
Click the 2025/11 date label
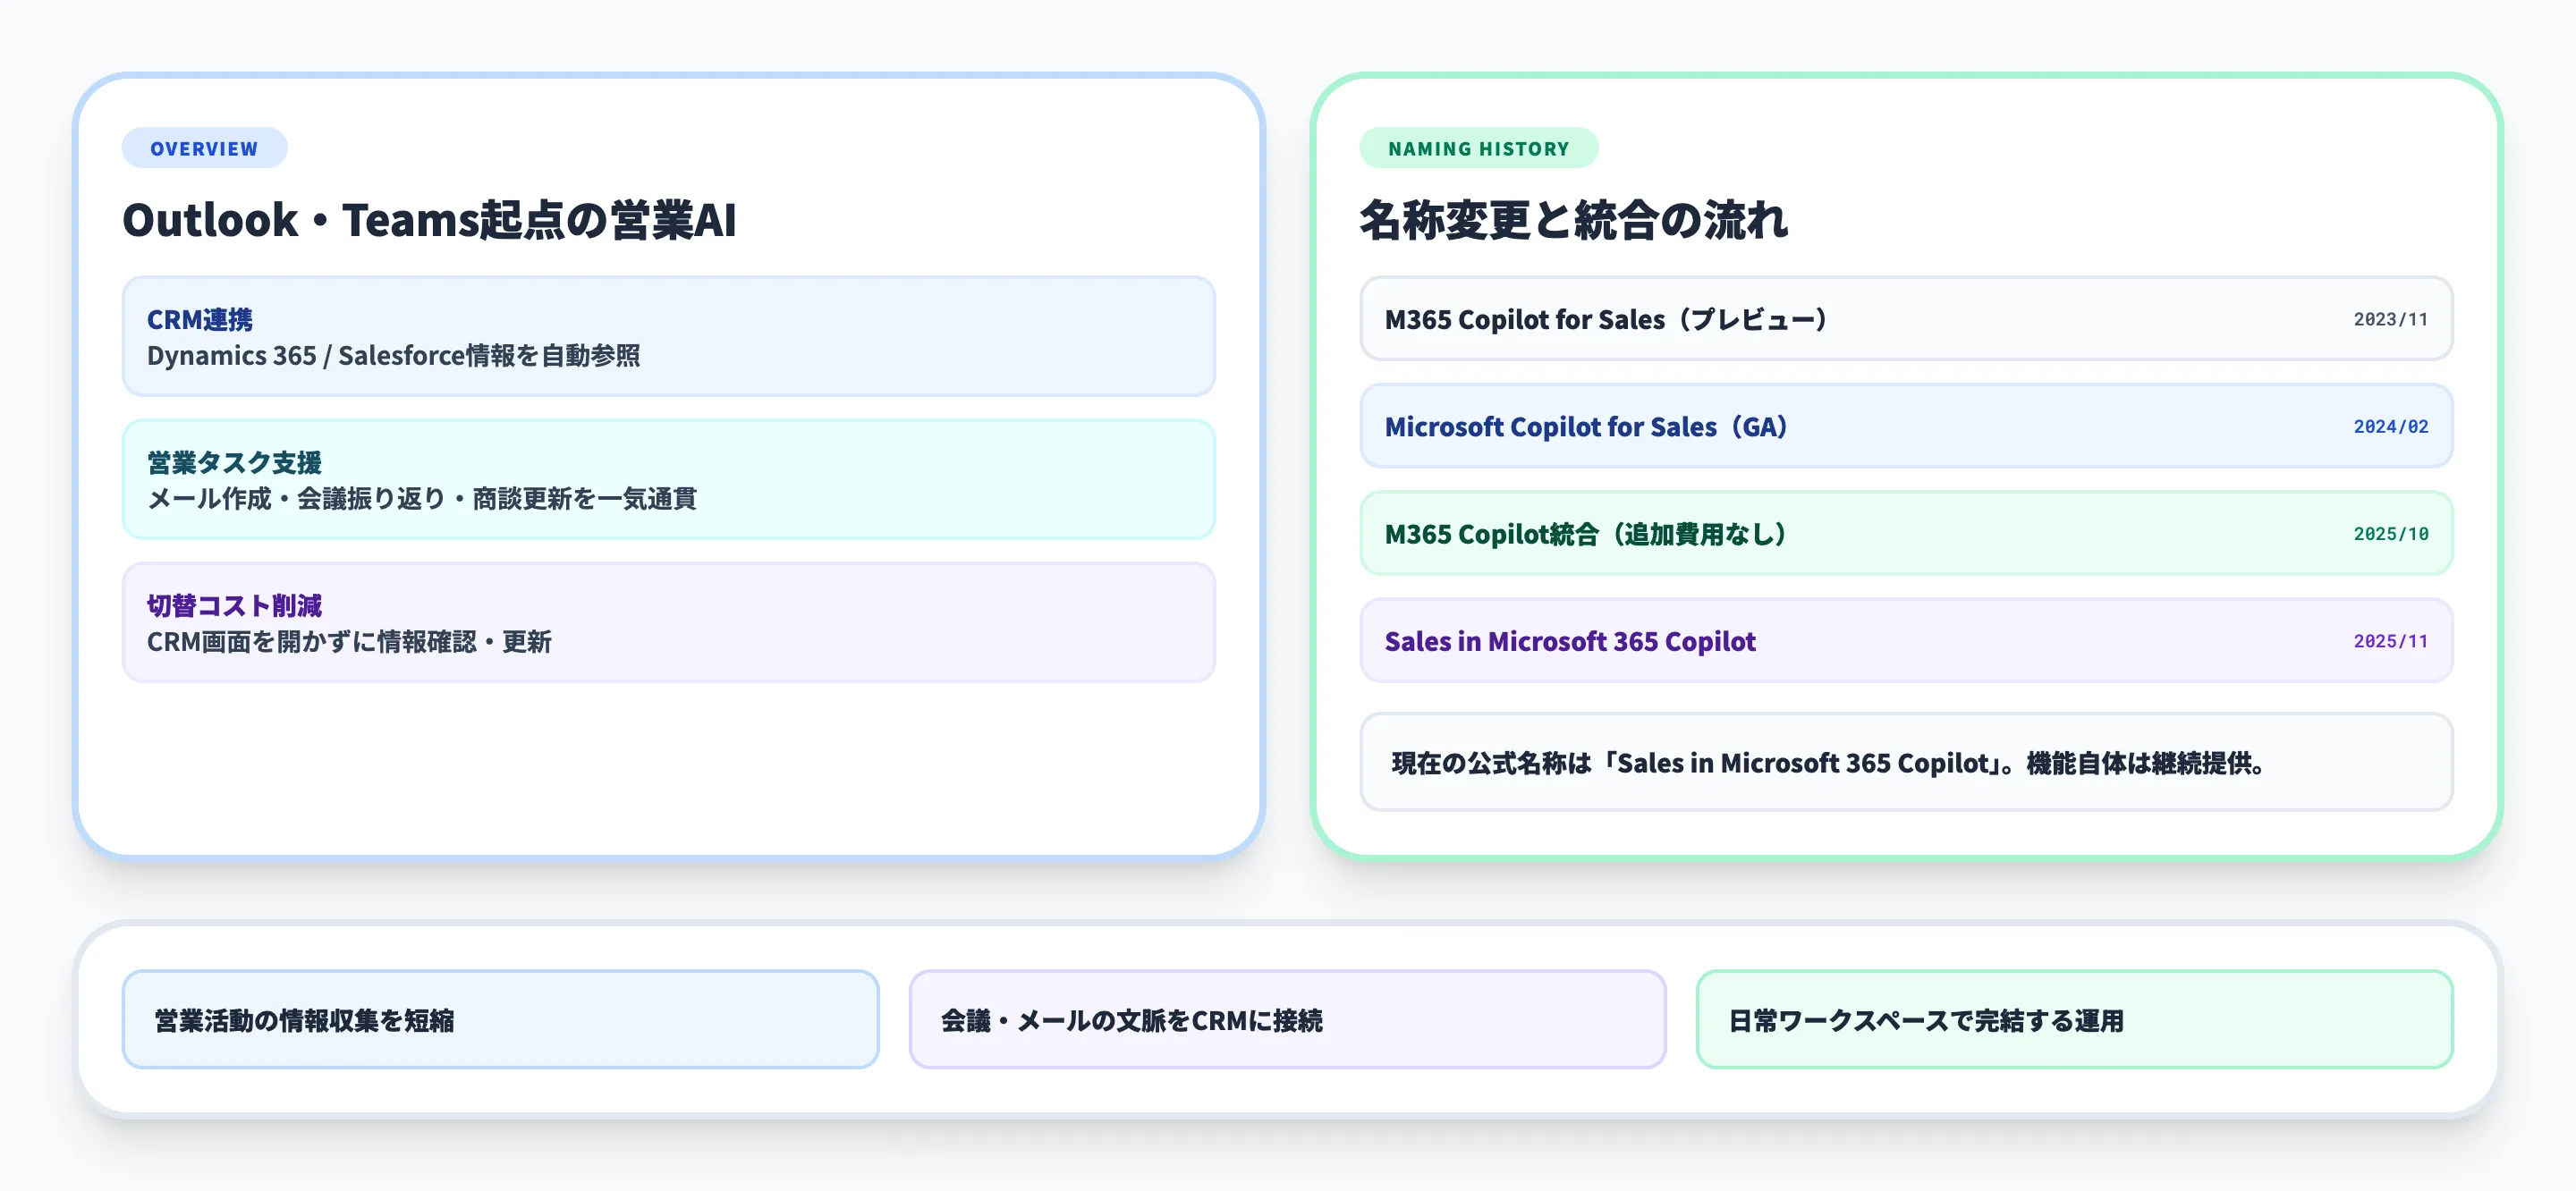pyautogui.click(x=2391, y=640)
